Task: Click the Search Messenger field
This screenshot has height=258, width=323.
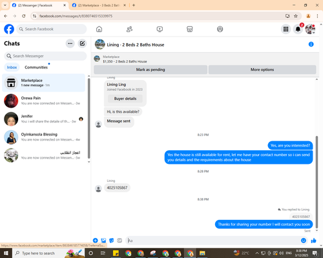Action: pyautogui.click(x=45, y=56)
